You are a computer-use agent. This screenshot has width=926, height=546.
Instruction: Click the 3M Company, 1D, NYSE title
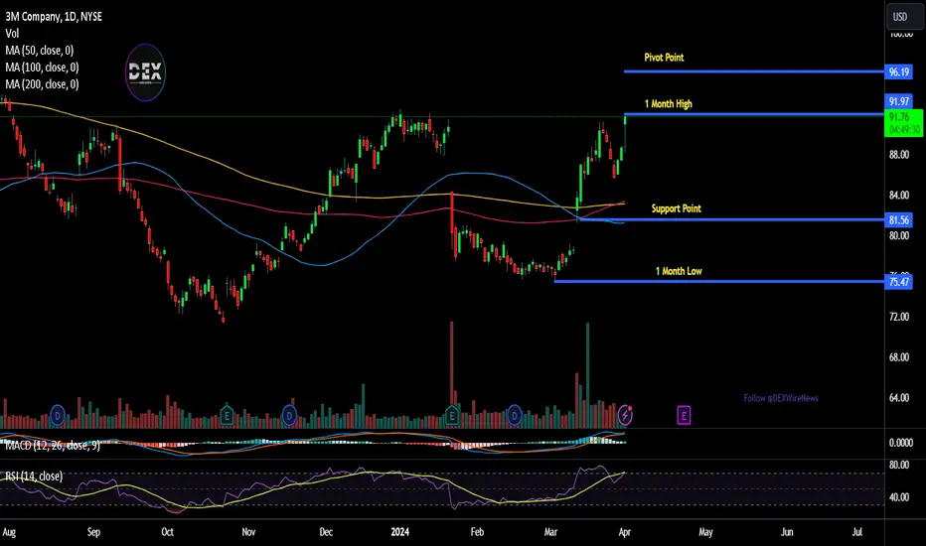click(x=54, y=17)
